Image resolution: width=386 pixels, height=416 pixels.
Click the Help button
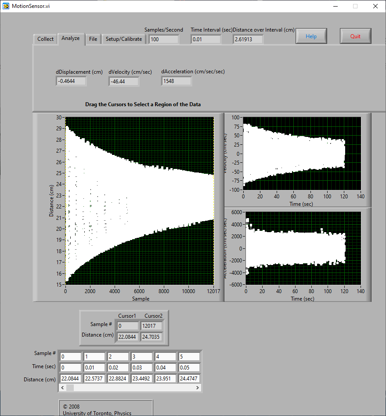click(311, 36)
